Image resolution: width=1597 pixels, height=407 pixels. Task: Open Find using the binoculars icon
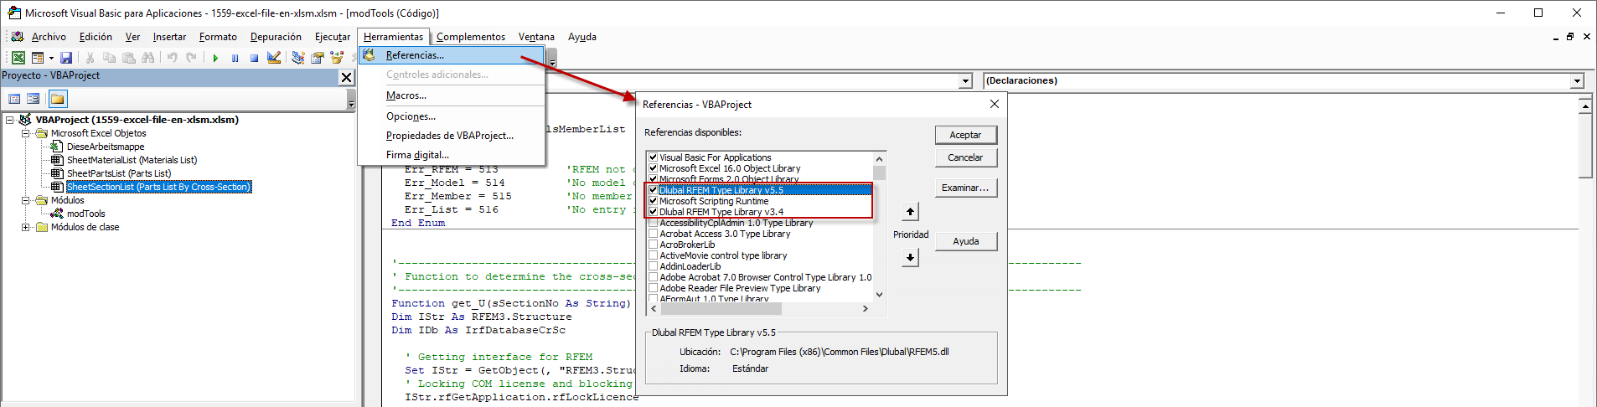pyautogui.click(x=148, y=58)
